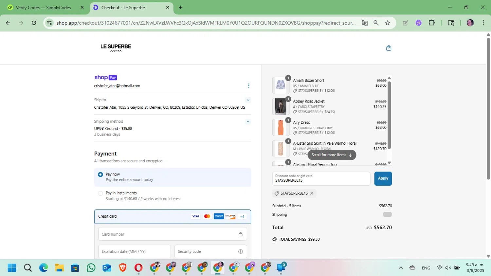The image size is (491, 276).
Task: Open the shopping bag cart icon
Action: [x=389, y=48]
